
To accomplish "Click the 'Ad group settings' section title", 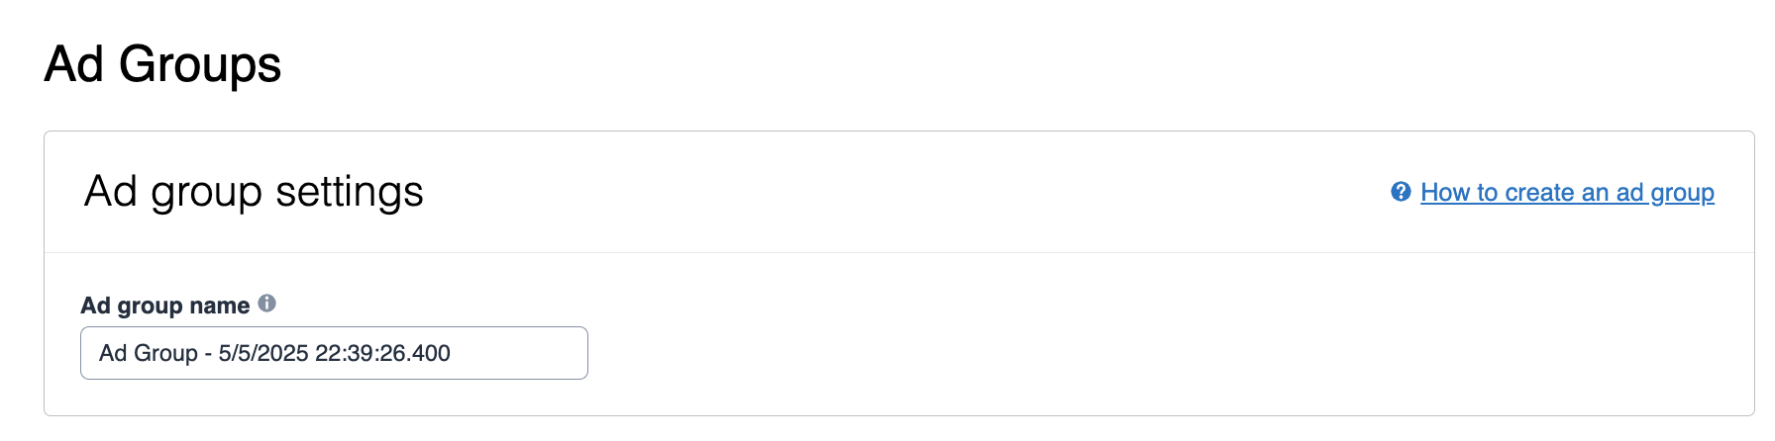I will tap(254, 192).
